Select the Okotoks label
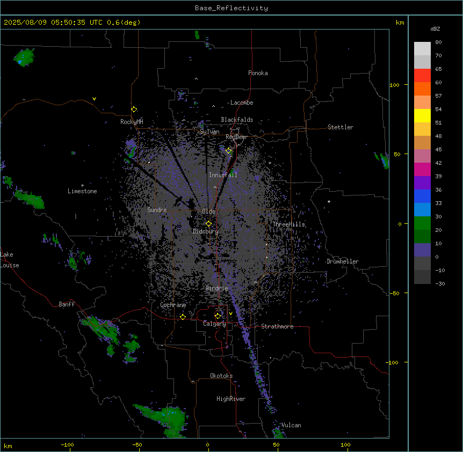The height and width of the screenshot is (452, 463). [221, 376]
